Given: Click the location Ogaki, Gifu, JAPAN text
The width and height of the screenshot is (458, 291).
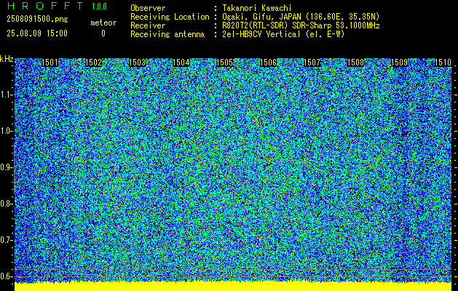Looking at the screenshot, I should pyautogui.click(x=301, y=17).
